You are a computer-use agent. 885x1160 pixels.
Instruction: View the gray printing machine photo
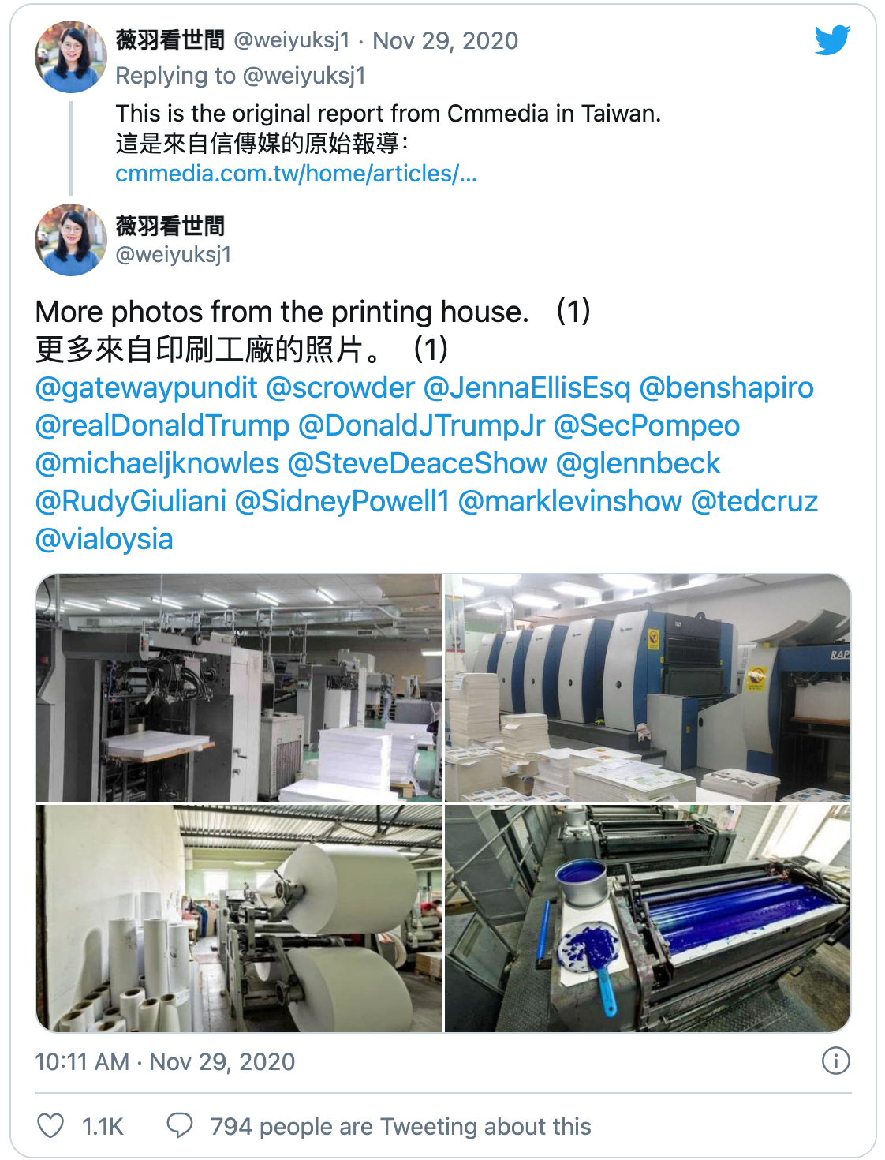point(238,687)
